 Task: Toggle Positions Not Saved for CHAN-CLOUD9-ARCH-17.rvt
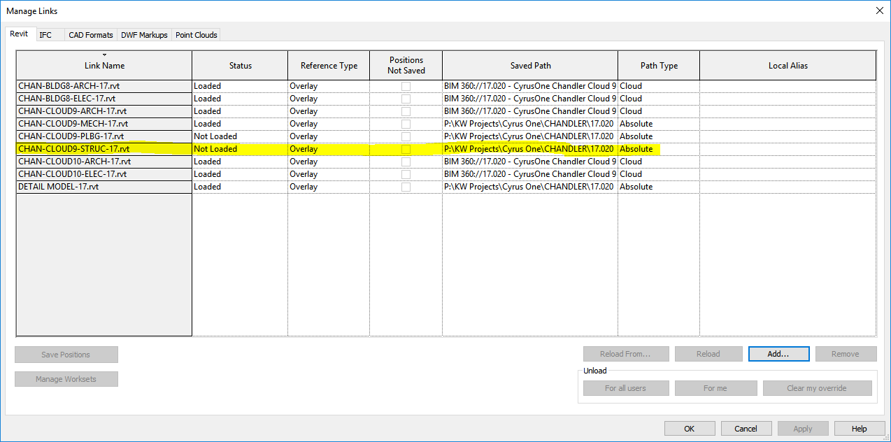pyautogui.click(x=406, y=111)
